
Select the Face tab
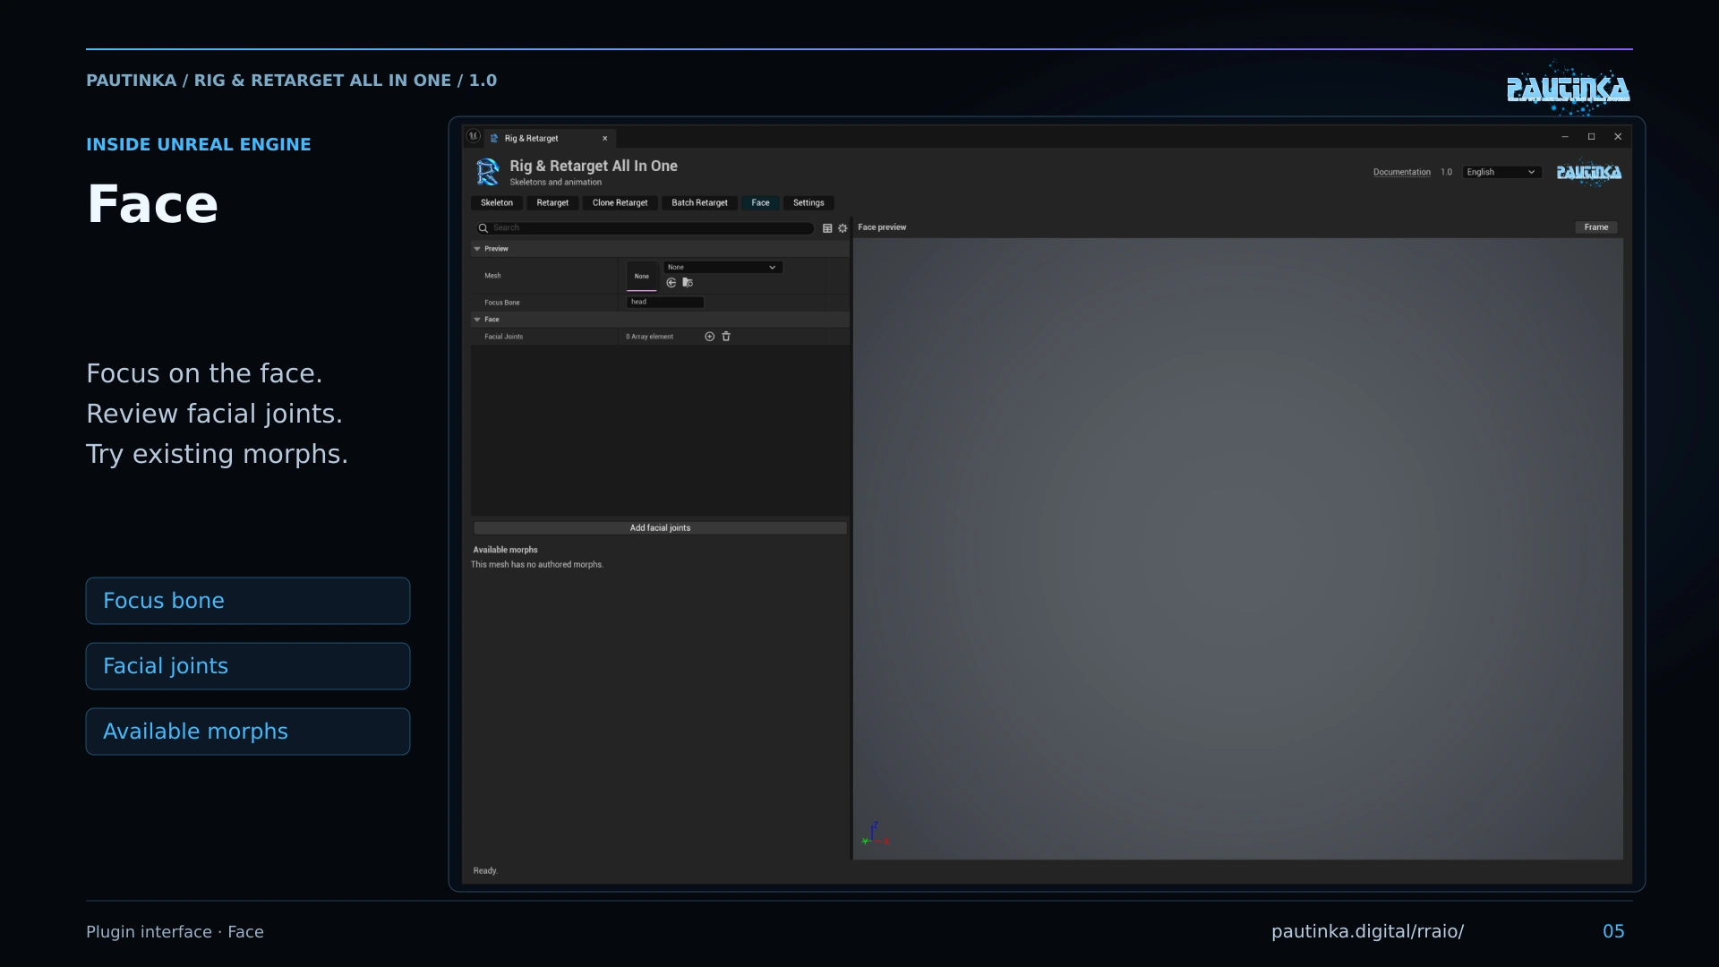tap(760, 203)
